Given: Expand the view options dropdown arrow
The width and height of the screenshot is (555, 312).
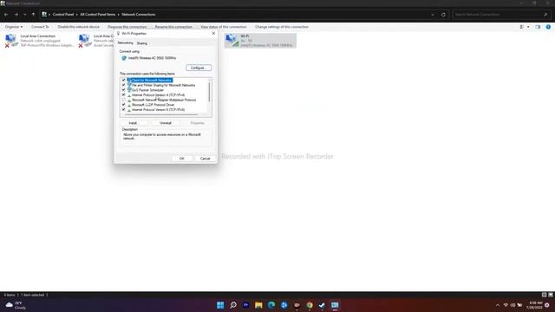Looking at the screenshot, I should pyautogui.click(x=528, y=27).
